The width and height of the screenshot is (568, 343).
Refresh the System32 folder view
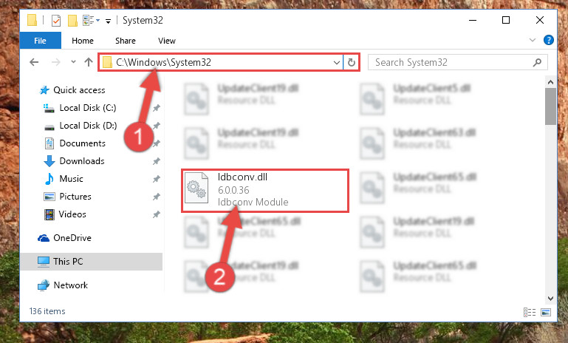click(x=351, y=62)
